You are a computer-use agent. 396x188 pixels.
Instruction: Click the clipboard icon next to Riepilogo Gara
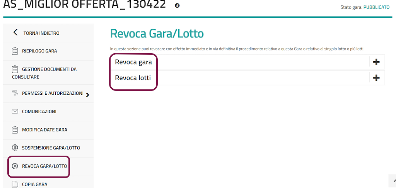click(x=15, y=51)
